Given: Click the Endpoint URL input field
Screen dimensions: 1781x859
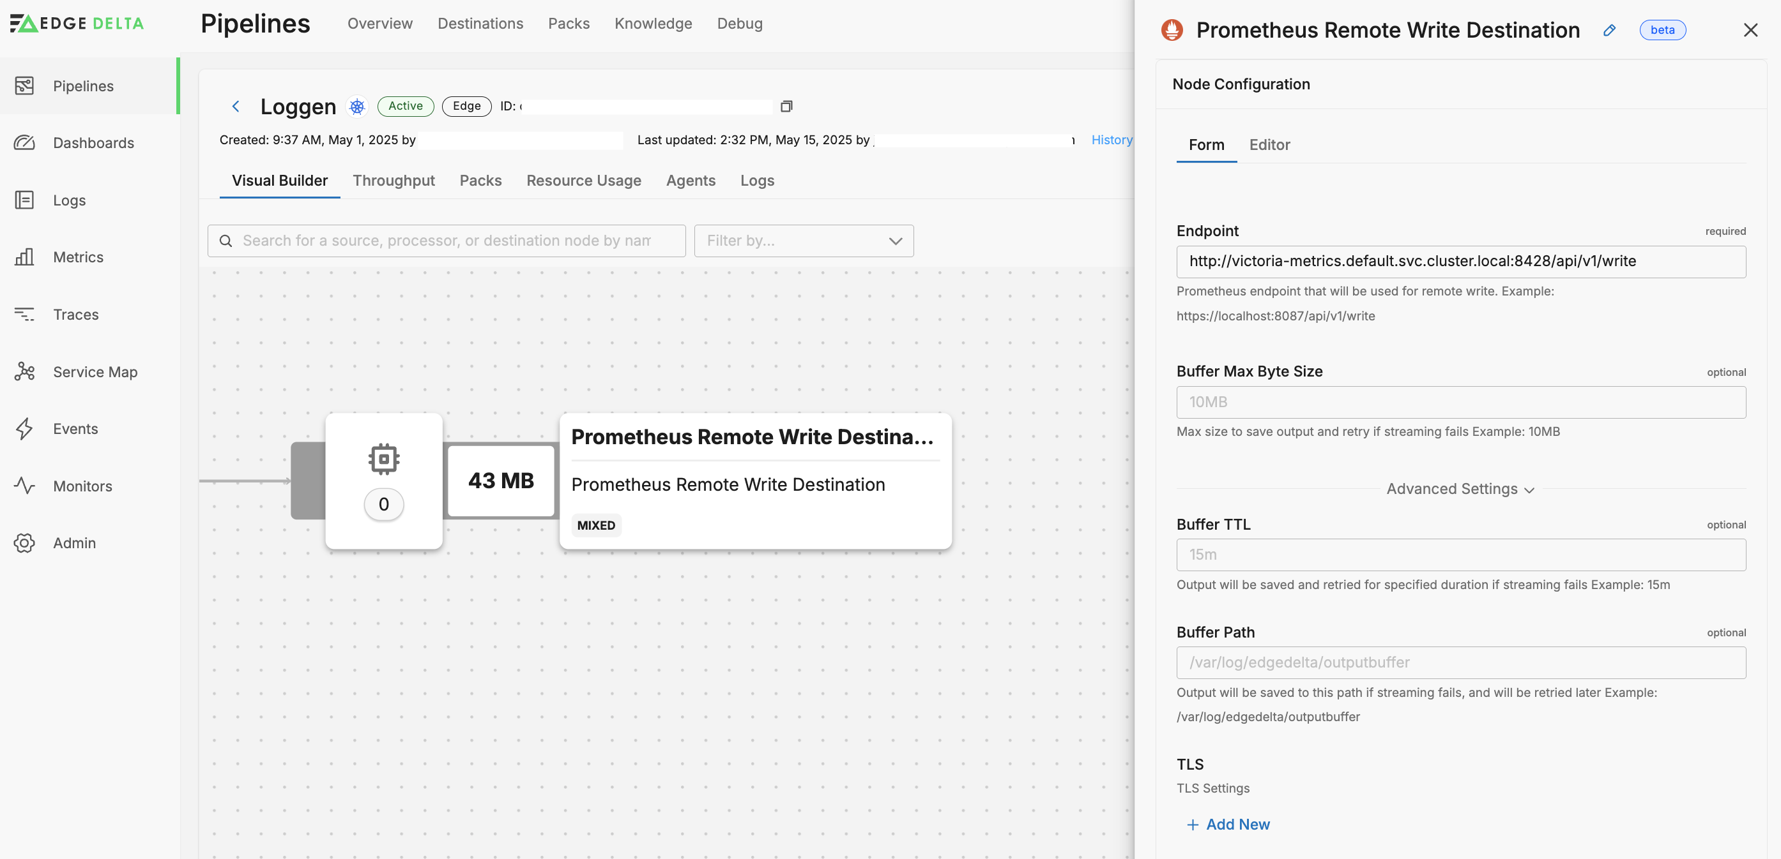Looking at the screenshot, I should coord(1460,262).
